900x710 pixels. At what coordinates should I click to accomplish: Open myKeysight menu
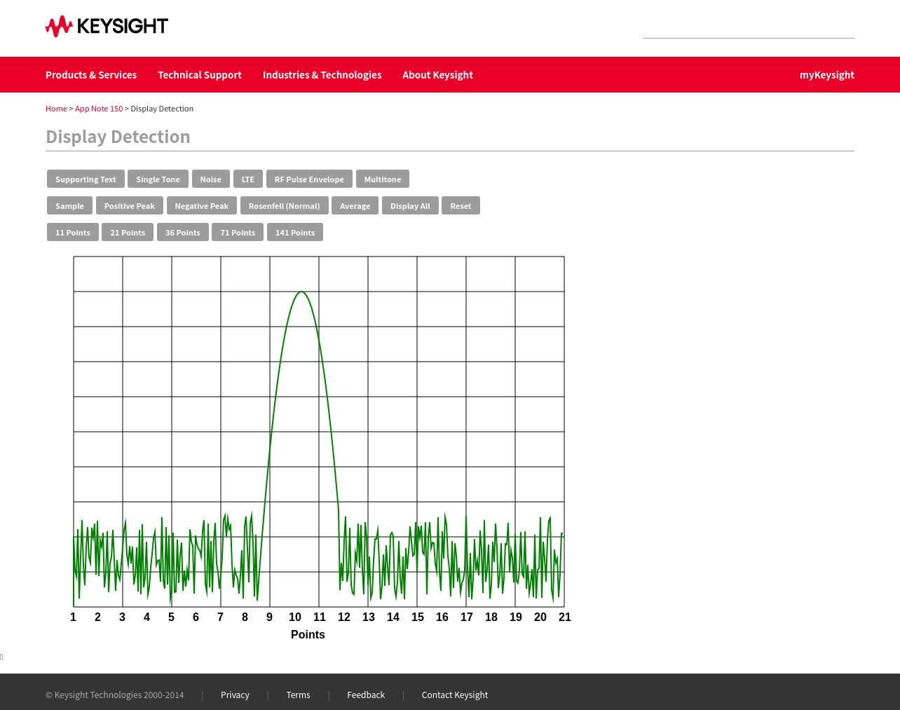point(827,75)
